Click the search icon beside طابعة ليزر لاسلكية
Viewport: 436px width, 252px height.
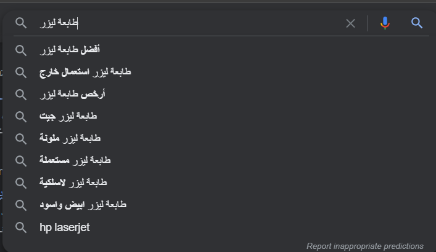coord(21,183)
